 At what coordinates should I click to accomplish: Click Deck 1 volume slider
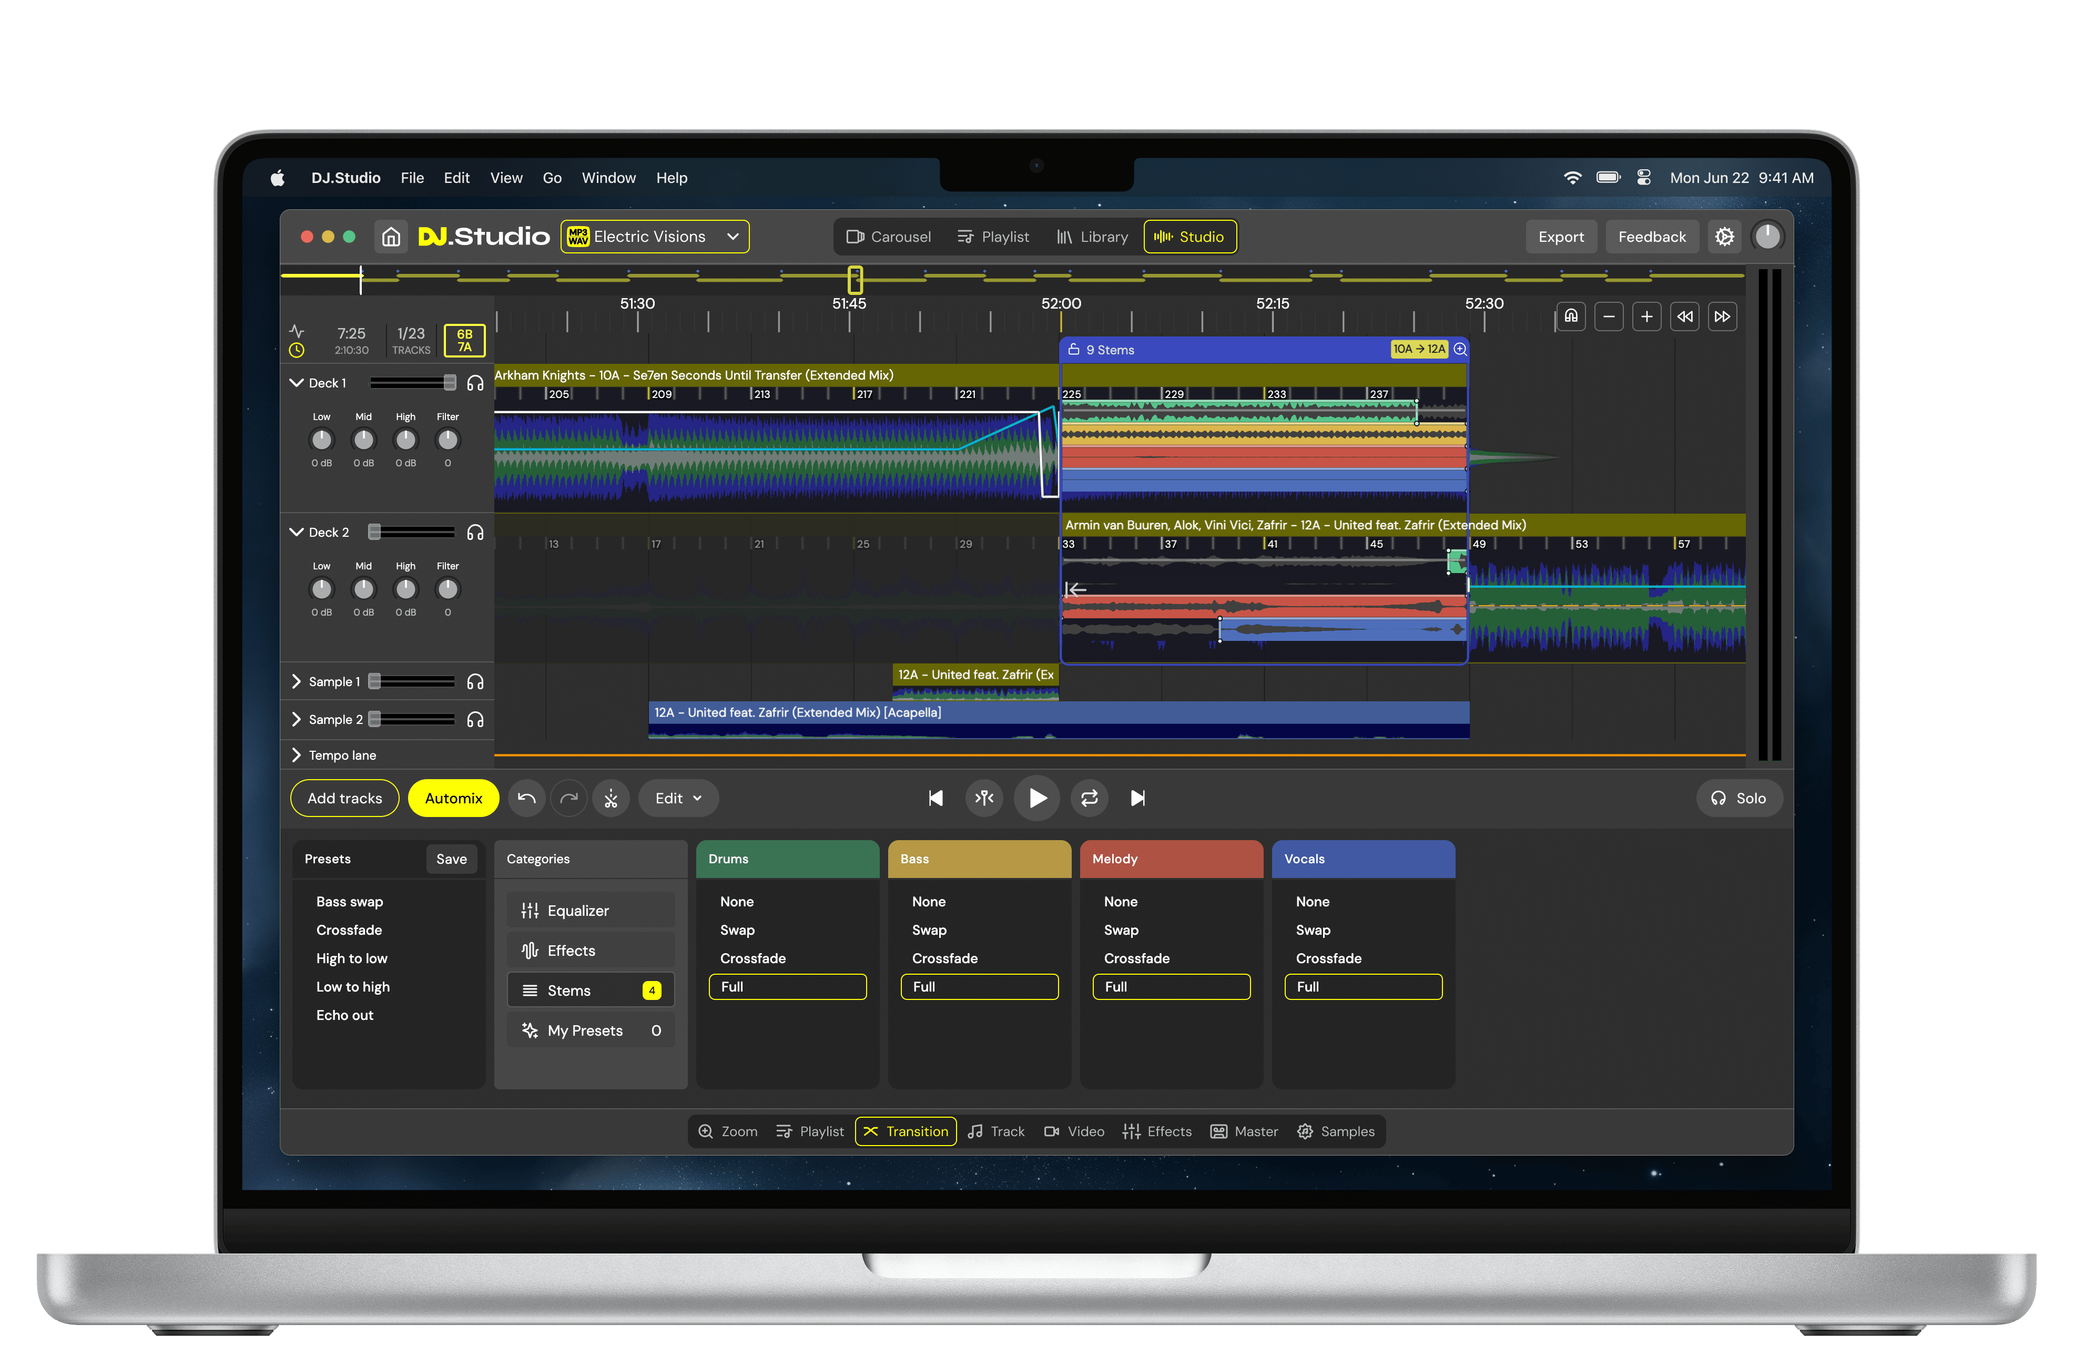tap(412, 383)
